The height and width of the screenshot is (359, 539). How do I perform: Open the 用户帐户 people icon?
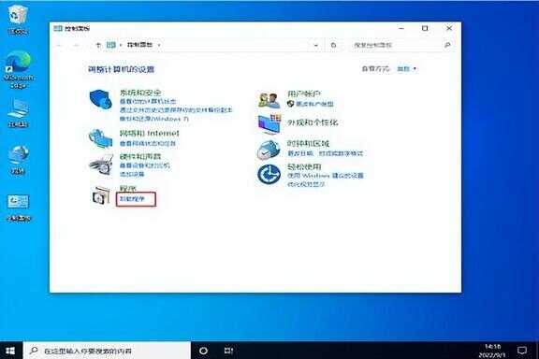(269, 100)
